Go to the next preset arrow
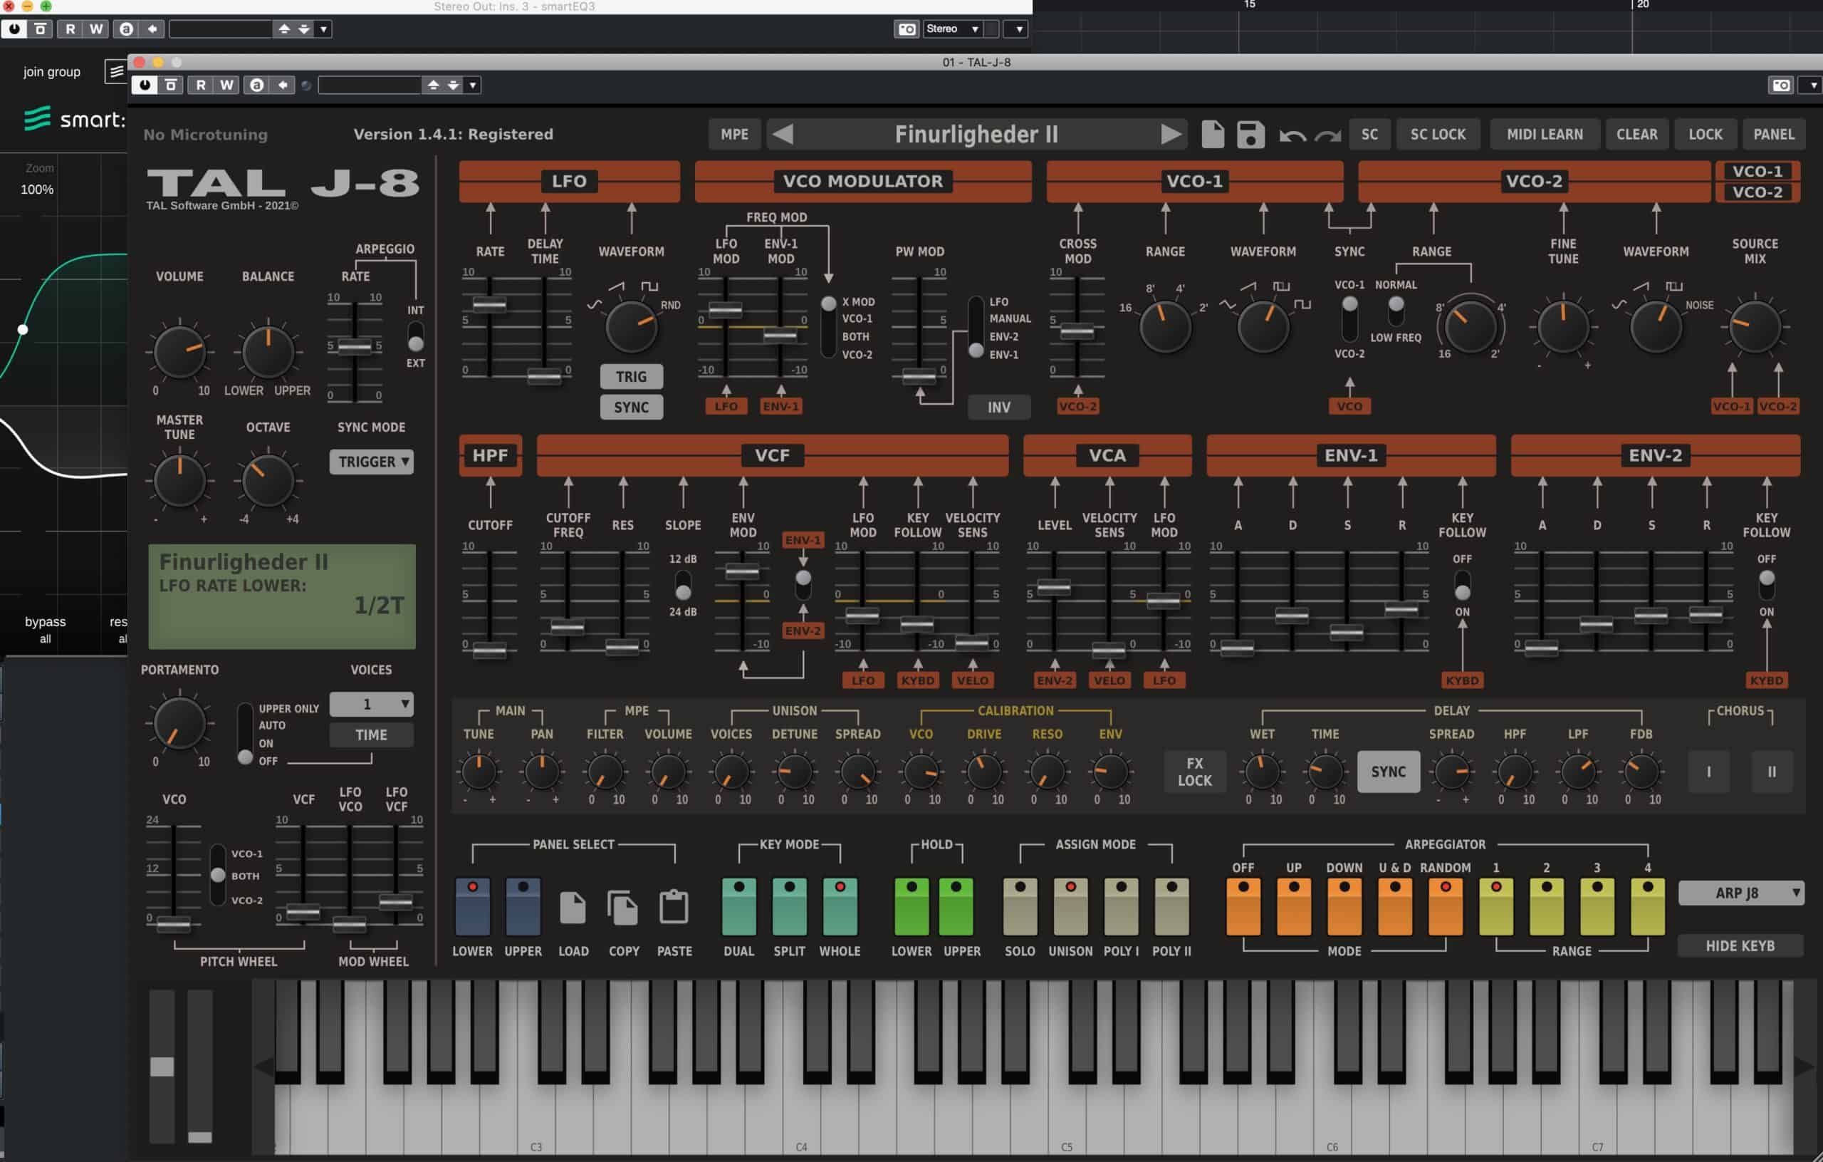 point(1171,134)
